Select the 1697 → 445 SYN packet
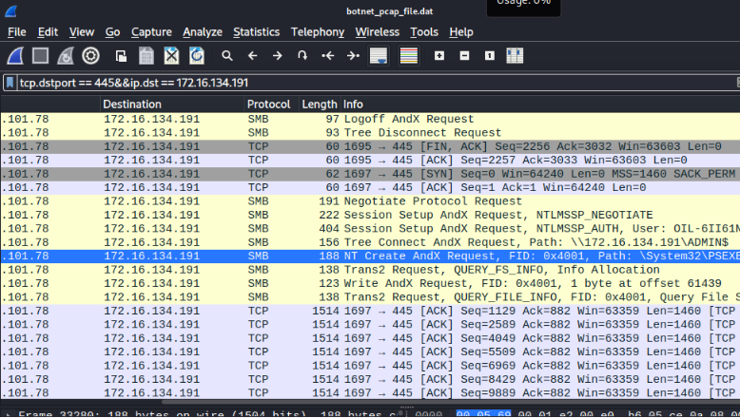This screenshot has width=740, height=418. tap(370, 174)
